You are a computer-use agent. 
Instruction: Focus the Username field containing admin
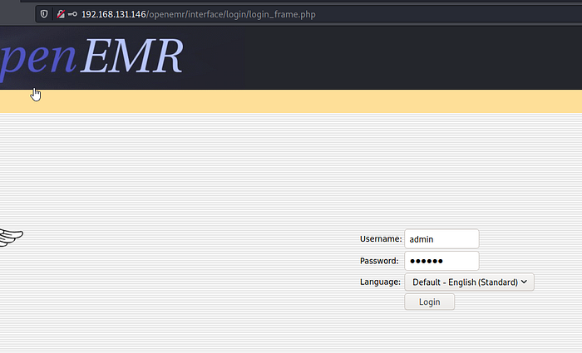441,238
